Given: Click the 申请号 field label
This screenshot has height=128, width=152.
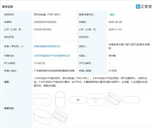Looking at the screenshot, I should click(8, 22).
